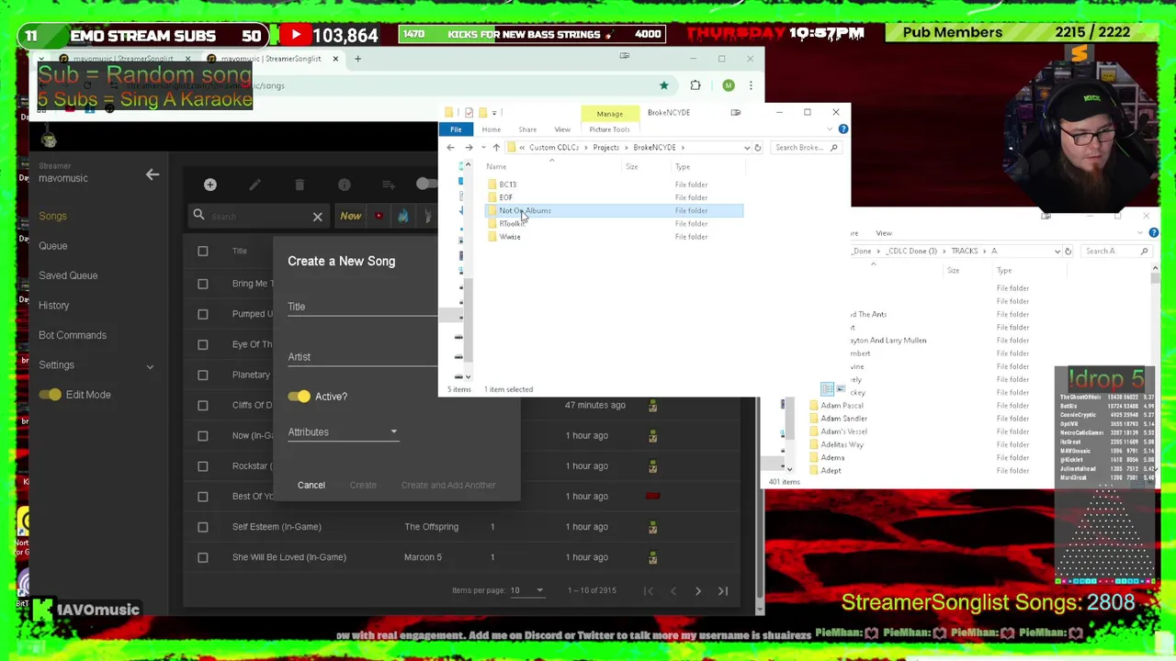This screenshot has height=661, width=1176.
Task: Open a new browser tab with plus
Action: [358, 59]
